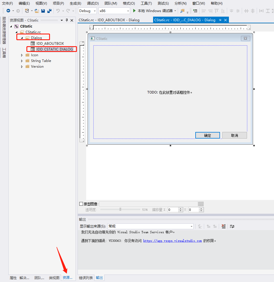This screenshot has width=274, height=282.
Task: Pin the resource view panel
Action: click(x=67, y=20)
